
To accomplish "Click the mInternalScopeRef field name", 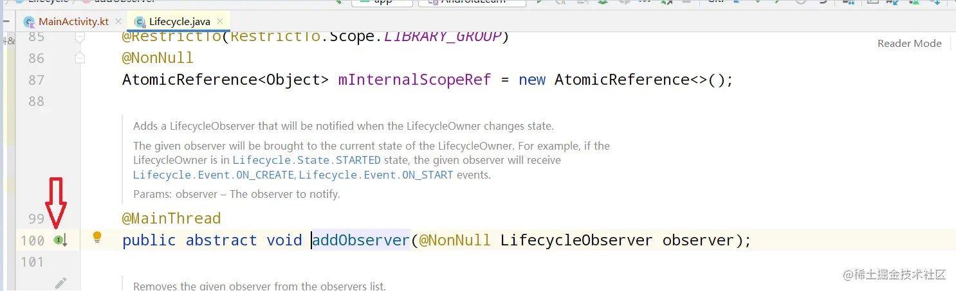I will [414, 80].
